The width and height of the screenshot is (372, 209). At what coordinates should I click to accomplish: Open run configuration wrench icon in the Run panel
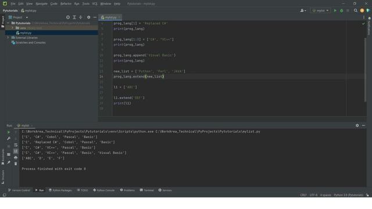coord(9,138)
